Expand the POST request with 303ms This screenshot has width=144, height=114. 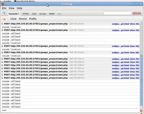pos(2,46)
